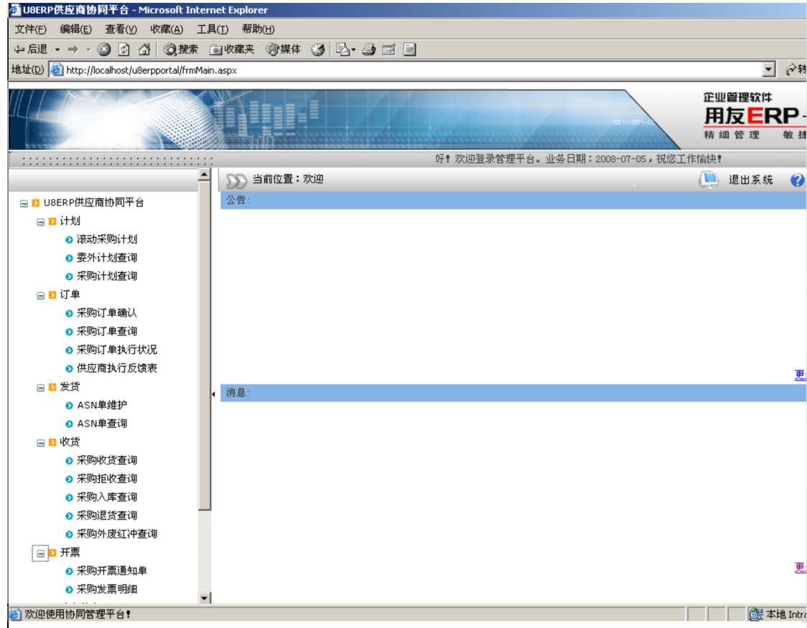Collapse the 计划 tree node
Viewport: 807px width, 628px height.
coord(41,222)
